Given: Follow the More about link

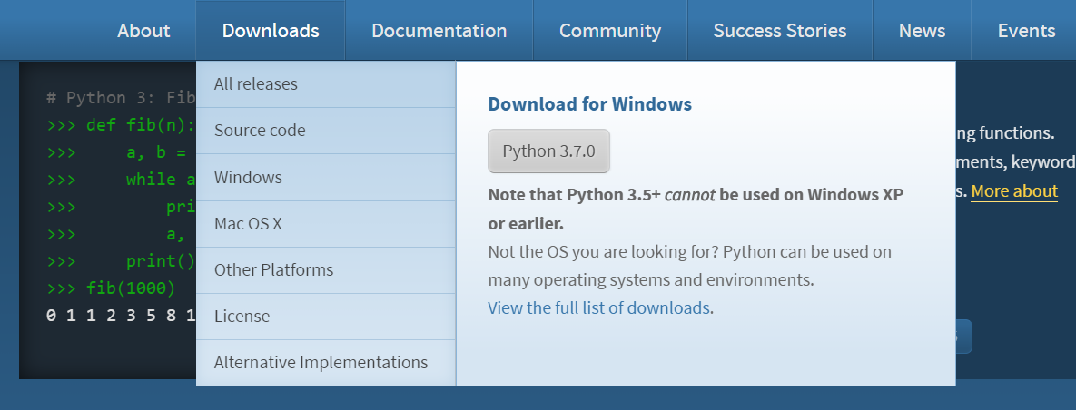Looking at the screenshot, I should 1014,191.
